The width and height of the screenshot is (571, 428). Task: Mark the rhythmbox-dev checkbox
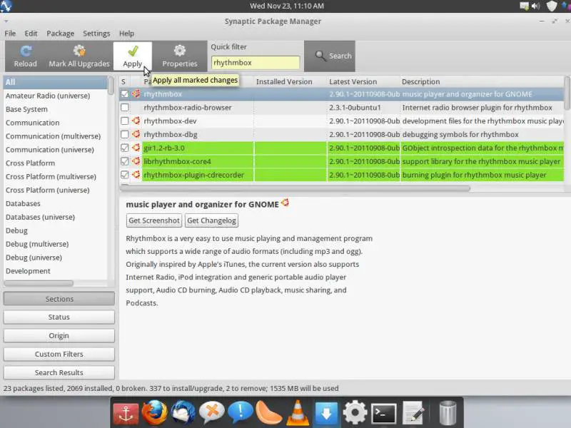pyautogui.click(x=124, y=121)
